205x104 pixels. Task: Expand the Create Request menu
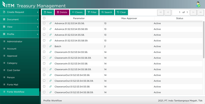pos(20,12)
